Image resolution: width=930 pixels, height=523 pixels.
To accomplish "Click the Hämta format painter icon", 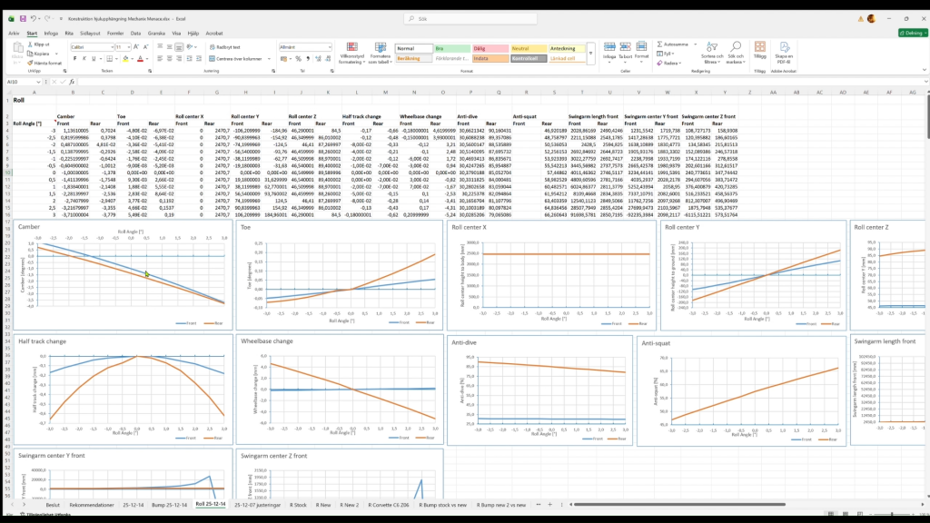I will [x=47, y=63].
